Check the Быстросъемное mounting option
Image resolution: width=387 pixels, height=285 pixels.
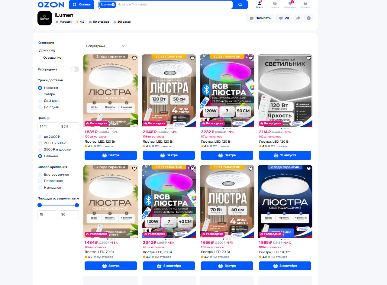tap(40, 175)
